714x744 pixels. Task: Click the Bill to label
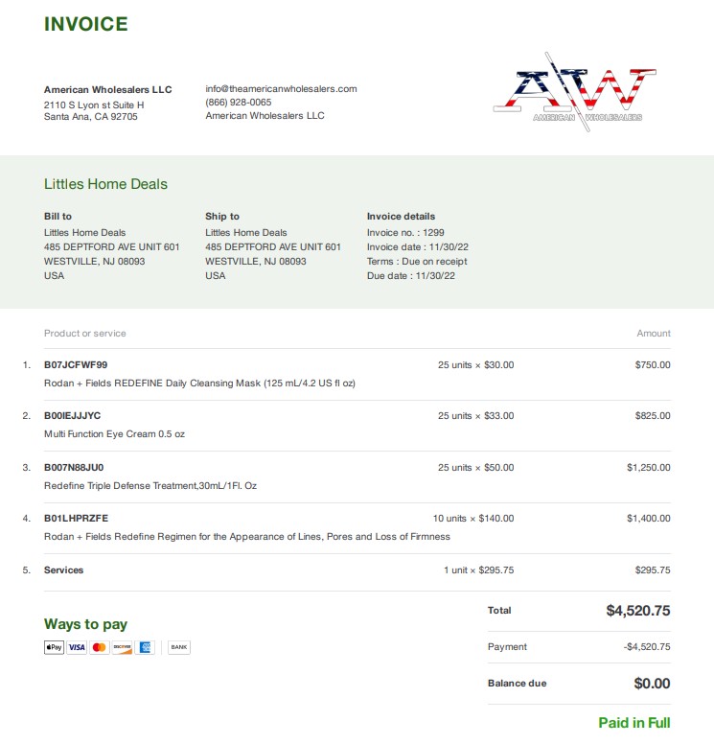tap(58, 217)
